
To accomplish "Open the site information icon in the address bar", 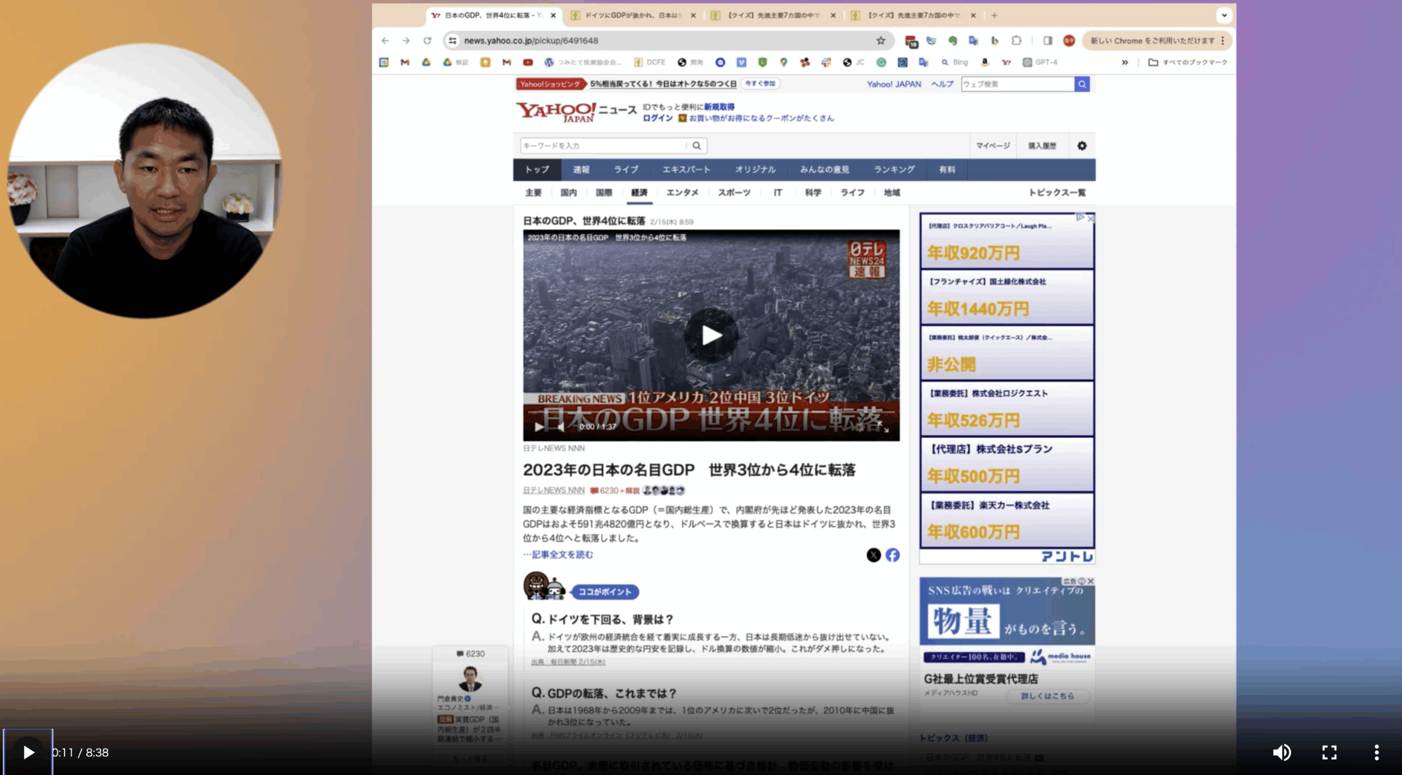I will point(452,41).
